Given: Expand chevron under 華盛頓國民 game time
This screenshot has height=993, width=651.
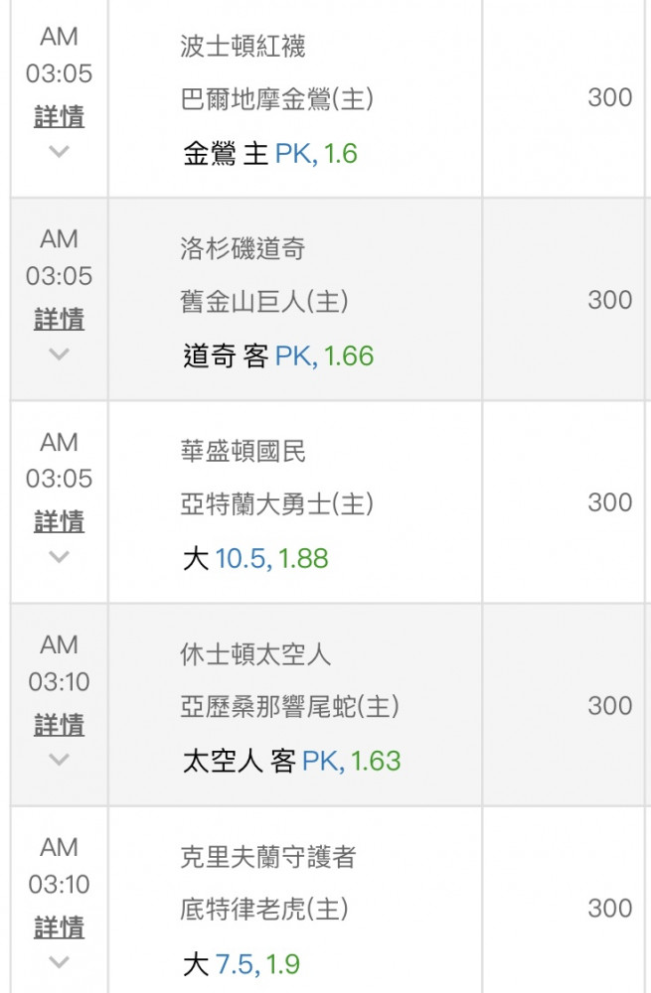Looking at the screenshot, I should coord(59,557).
